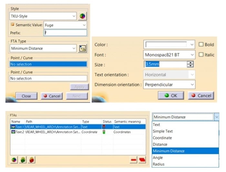Select Distance in the type list

point(185,144)
